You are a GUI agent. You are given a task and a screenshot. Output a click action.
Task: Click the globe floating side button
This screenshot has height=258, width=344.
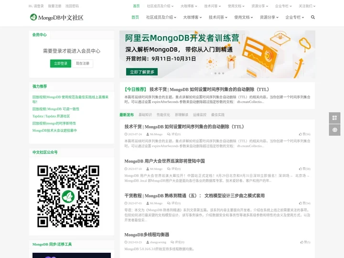[x=334, y=130]
